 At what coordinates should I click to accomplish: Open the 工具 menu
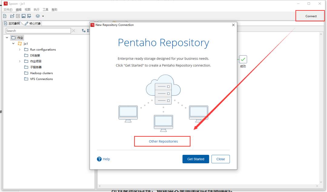tap(45, 10)
